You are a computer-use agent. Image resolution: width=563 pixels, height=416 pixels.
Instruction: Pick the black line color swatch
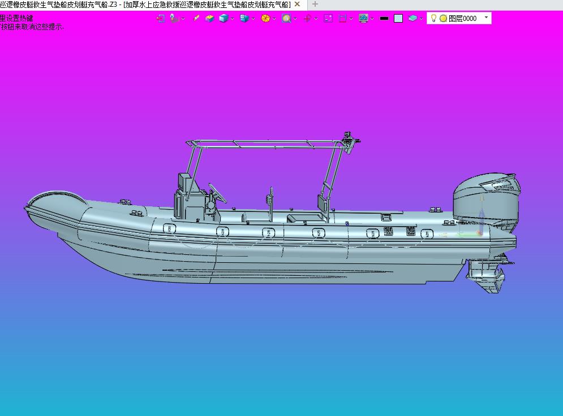click(384, 18)
